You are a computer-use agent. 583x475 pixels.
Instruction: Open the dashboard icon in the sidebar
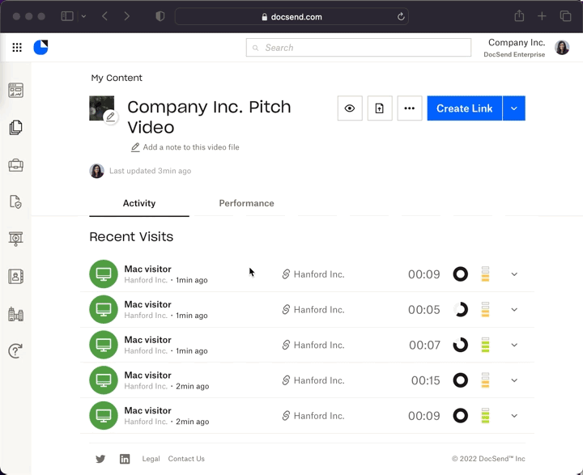(x=15, y=91)
